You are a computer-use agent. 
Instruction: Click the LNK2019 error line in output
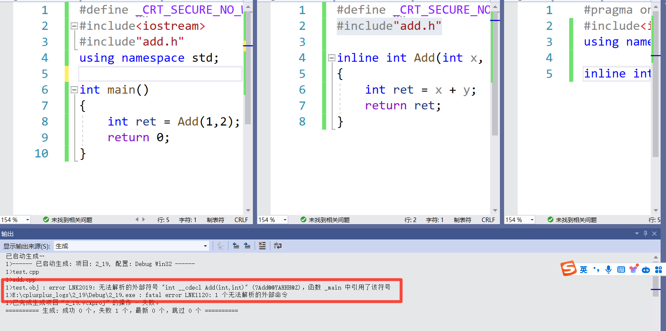[x=198, y=287]
